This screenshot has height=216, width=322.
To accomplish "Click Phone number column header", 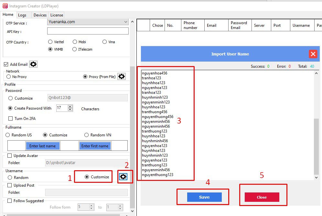I will pyautogui.click(x=193, y=25).
